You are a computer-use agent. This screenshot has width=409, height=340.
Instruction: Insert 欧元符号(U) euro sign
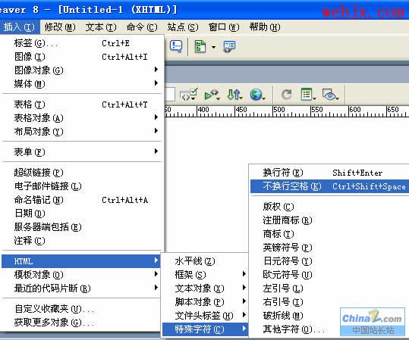point(329,275)
